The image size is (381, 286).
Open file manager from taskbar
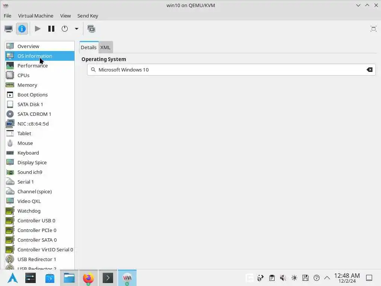pos(69,278)
